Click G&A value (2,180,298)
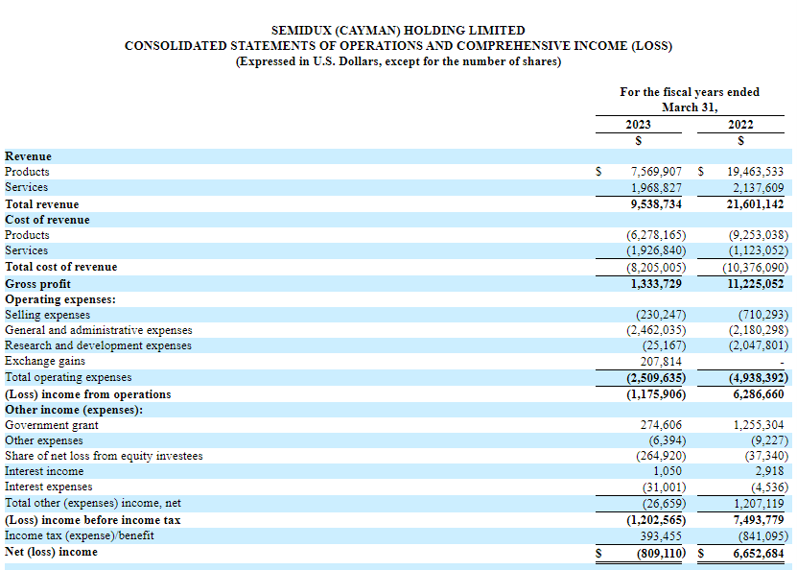The image size is (797, 570). [759, 330]
